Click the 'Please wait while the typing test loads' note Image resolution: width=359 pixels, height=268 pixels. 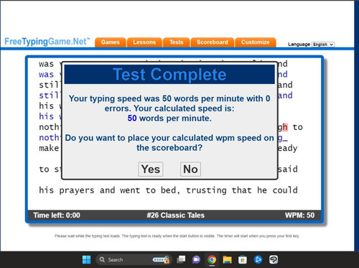click(177, 236)
